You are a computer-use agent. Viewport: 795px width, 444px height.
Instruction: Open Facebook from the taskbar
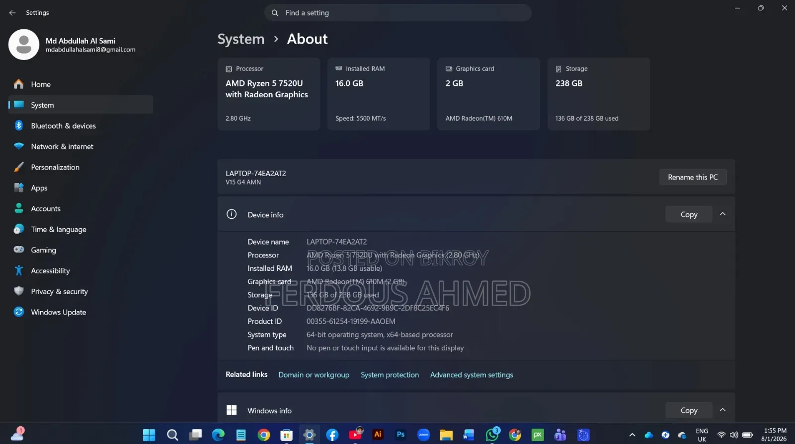(x=332, y=435)
